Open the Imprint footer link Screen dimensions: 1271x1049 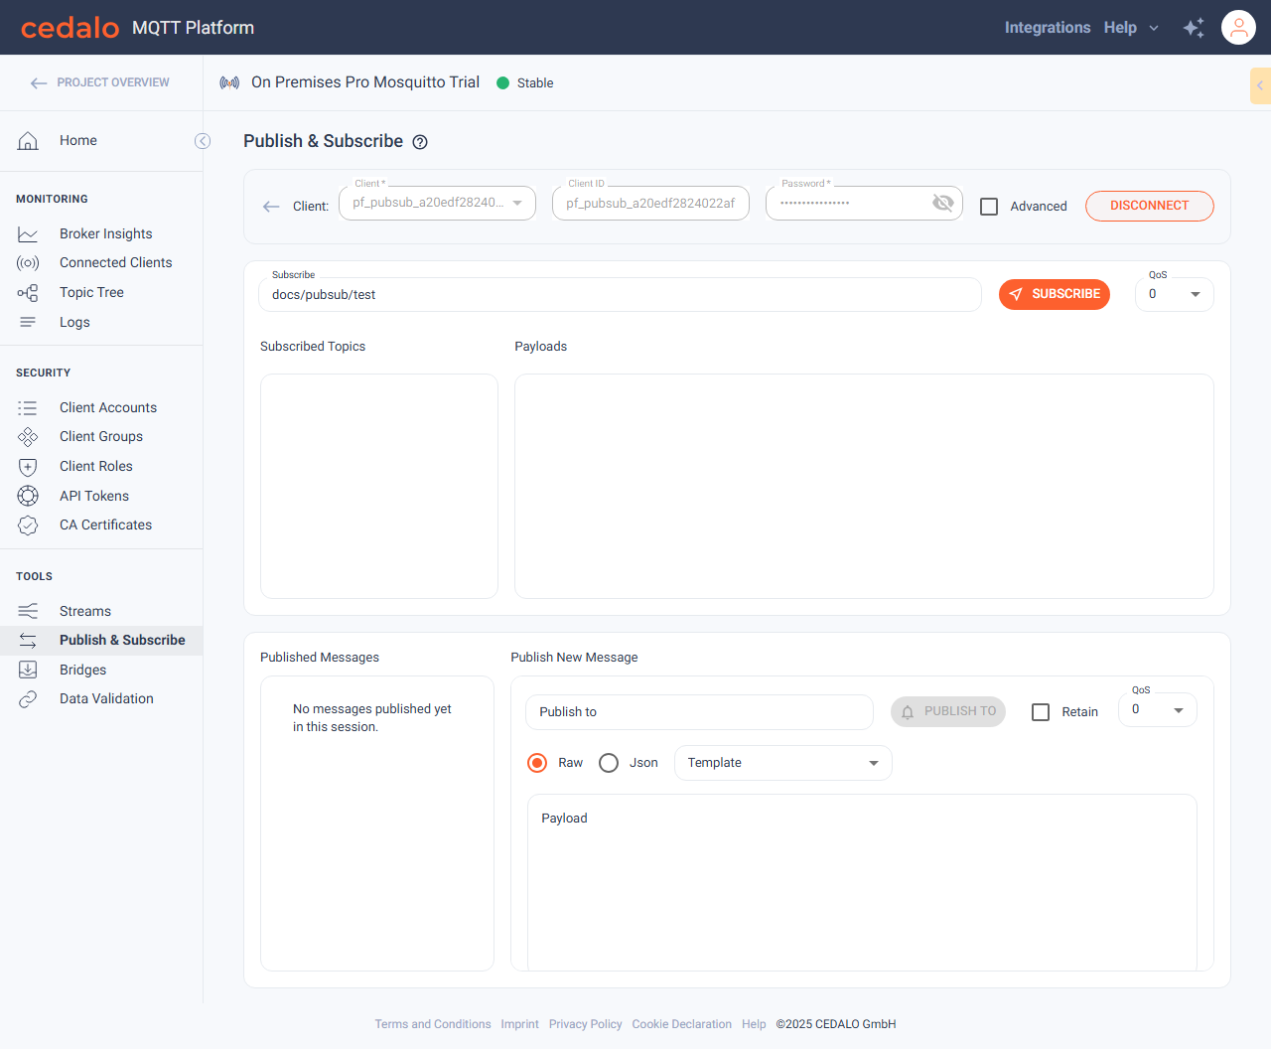(520, 1024)
